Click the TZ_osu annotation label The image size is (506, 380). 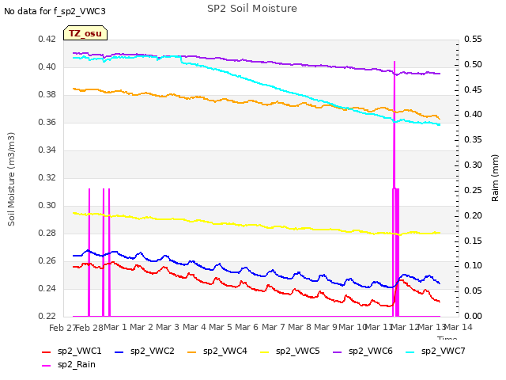point(85,33)
